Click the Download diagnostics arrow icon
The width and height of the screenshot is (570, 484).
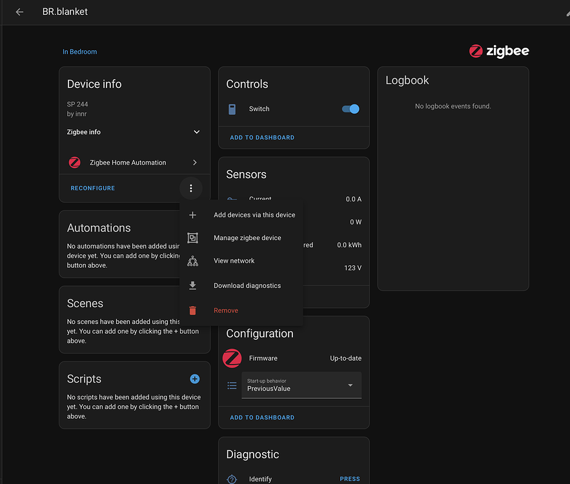[192, 286]
